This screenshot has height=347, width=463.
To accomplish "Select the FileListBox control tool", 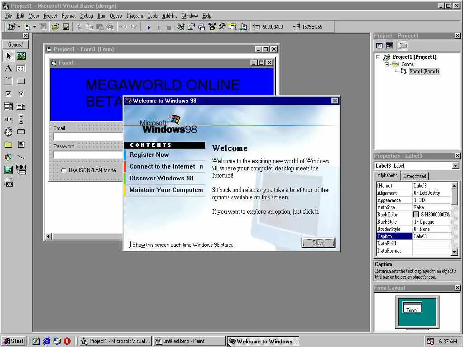I will [21, 145].
